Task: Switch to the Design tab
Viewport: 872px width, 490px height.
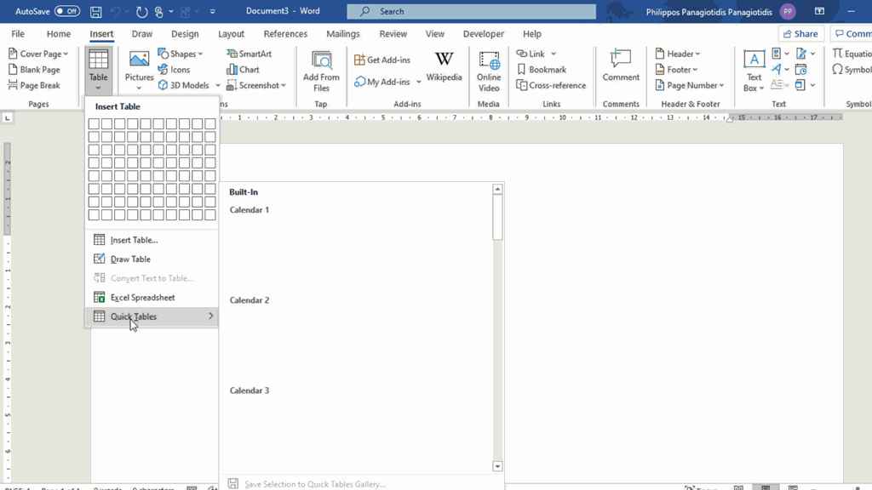Action: tap(185, 34)
